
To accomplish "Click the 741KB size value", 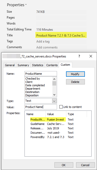I will [x=41, y=12].
